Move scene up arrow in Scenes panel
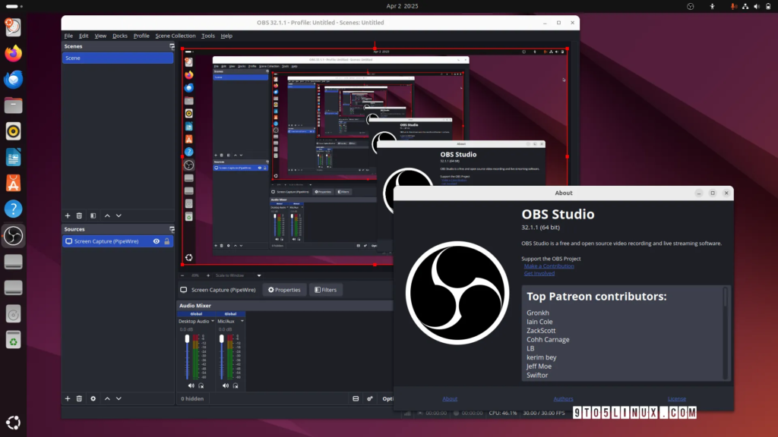The width and height of the screenshot is (778, 437). click(107, 215)
